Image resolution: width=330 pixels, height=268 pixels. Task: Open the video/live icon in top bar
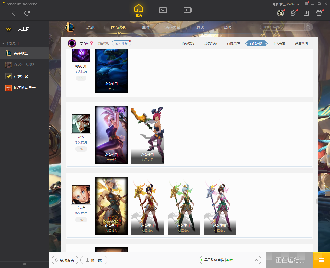187,10
